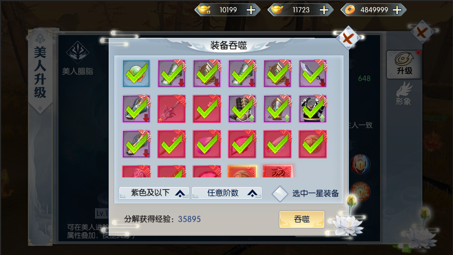Click the blue locked skill slot icon

coord(360,164)
